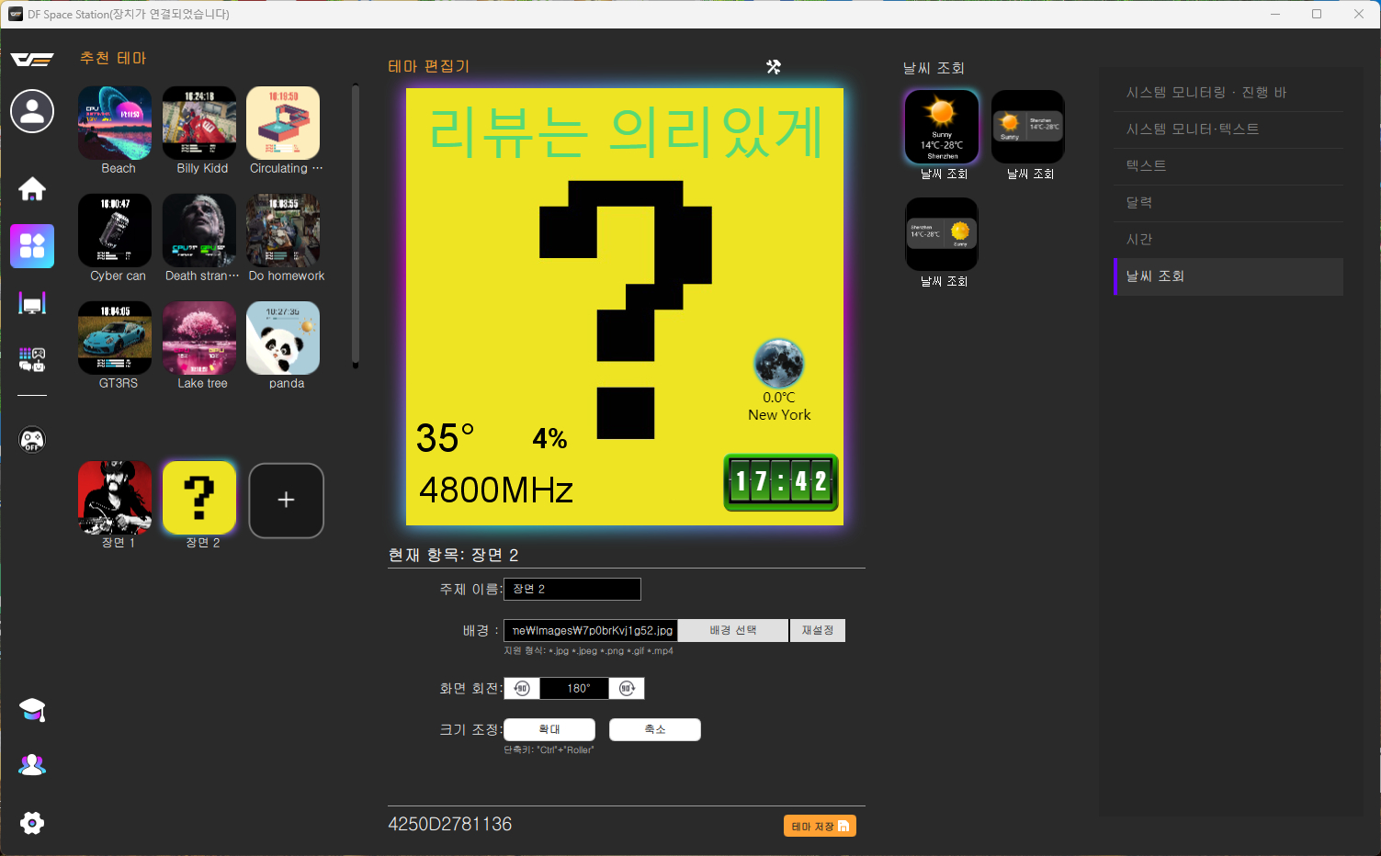Select the Beach theme thumbnail

click(115, 123)
